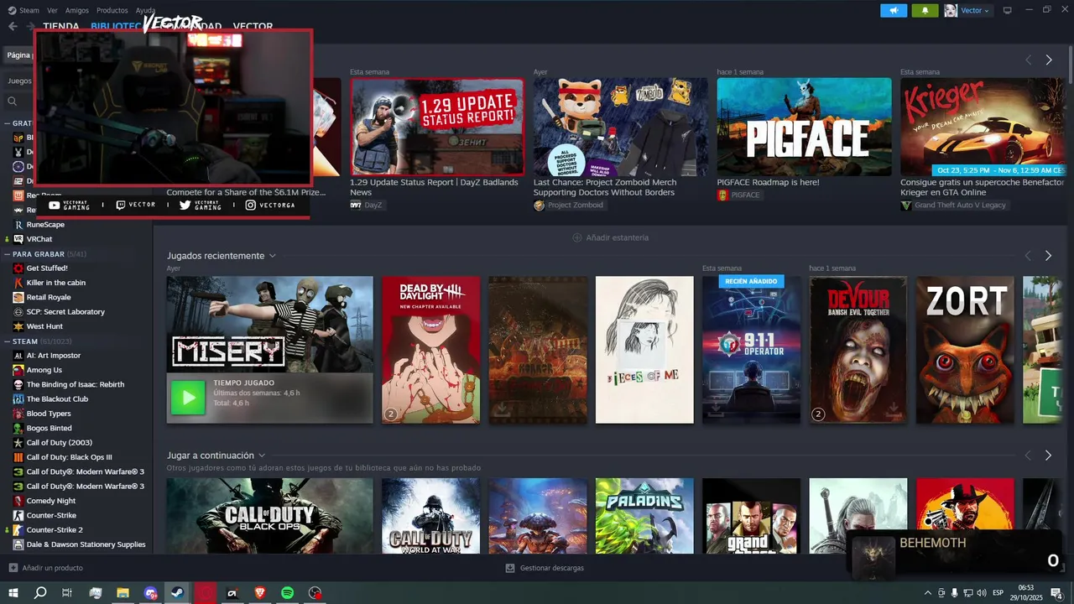Click the Project Zomboid source icon

point(539,205)
